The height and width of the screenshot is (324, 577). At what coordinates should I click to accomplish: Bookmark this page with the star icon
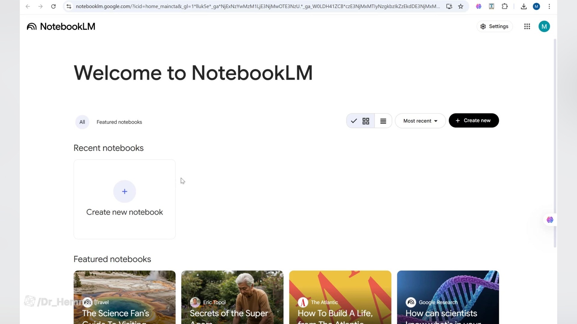coord(460,6)
